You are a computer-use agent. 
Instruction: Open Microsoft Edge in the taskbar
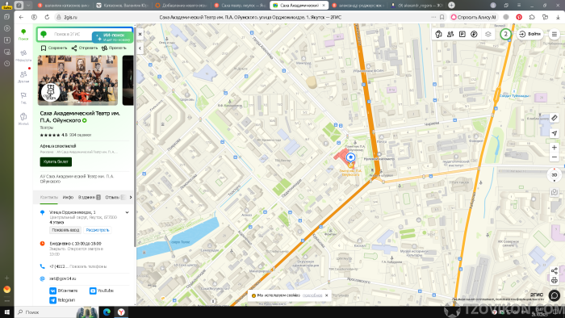(107, 312)
